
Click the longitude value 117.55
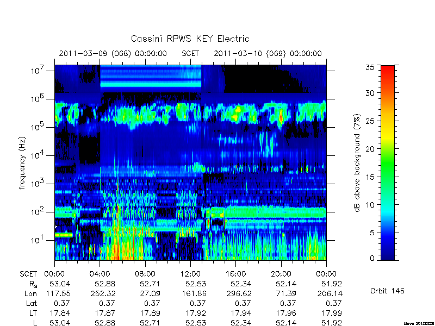pos(58,293)
